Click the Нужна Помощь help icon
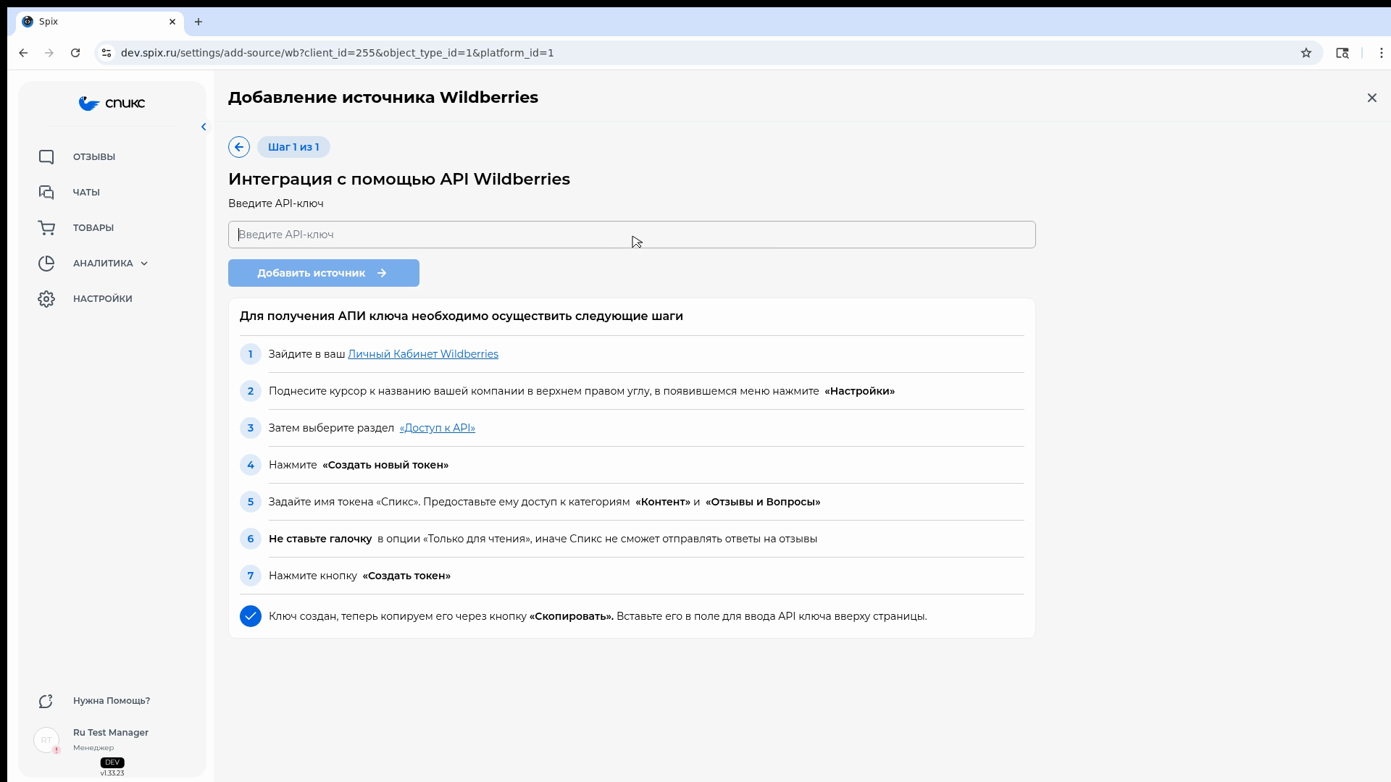1391x782 pixels. [x=46, y=701]
